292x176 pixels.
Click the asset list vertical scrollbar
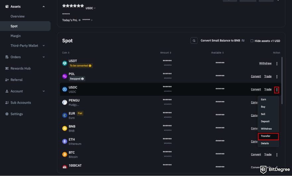point(282,81)
